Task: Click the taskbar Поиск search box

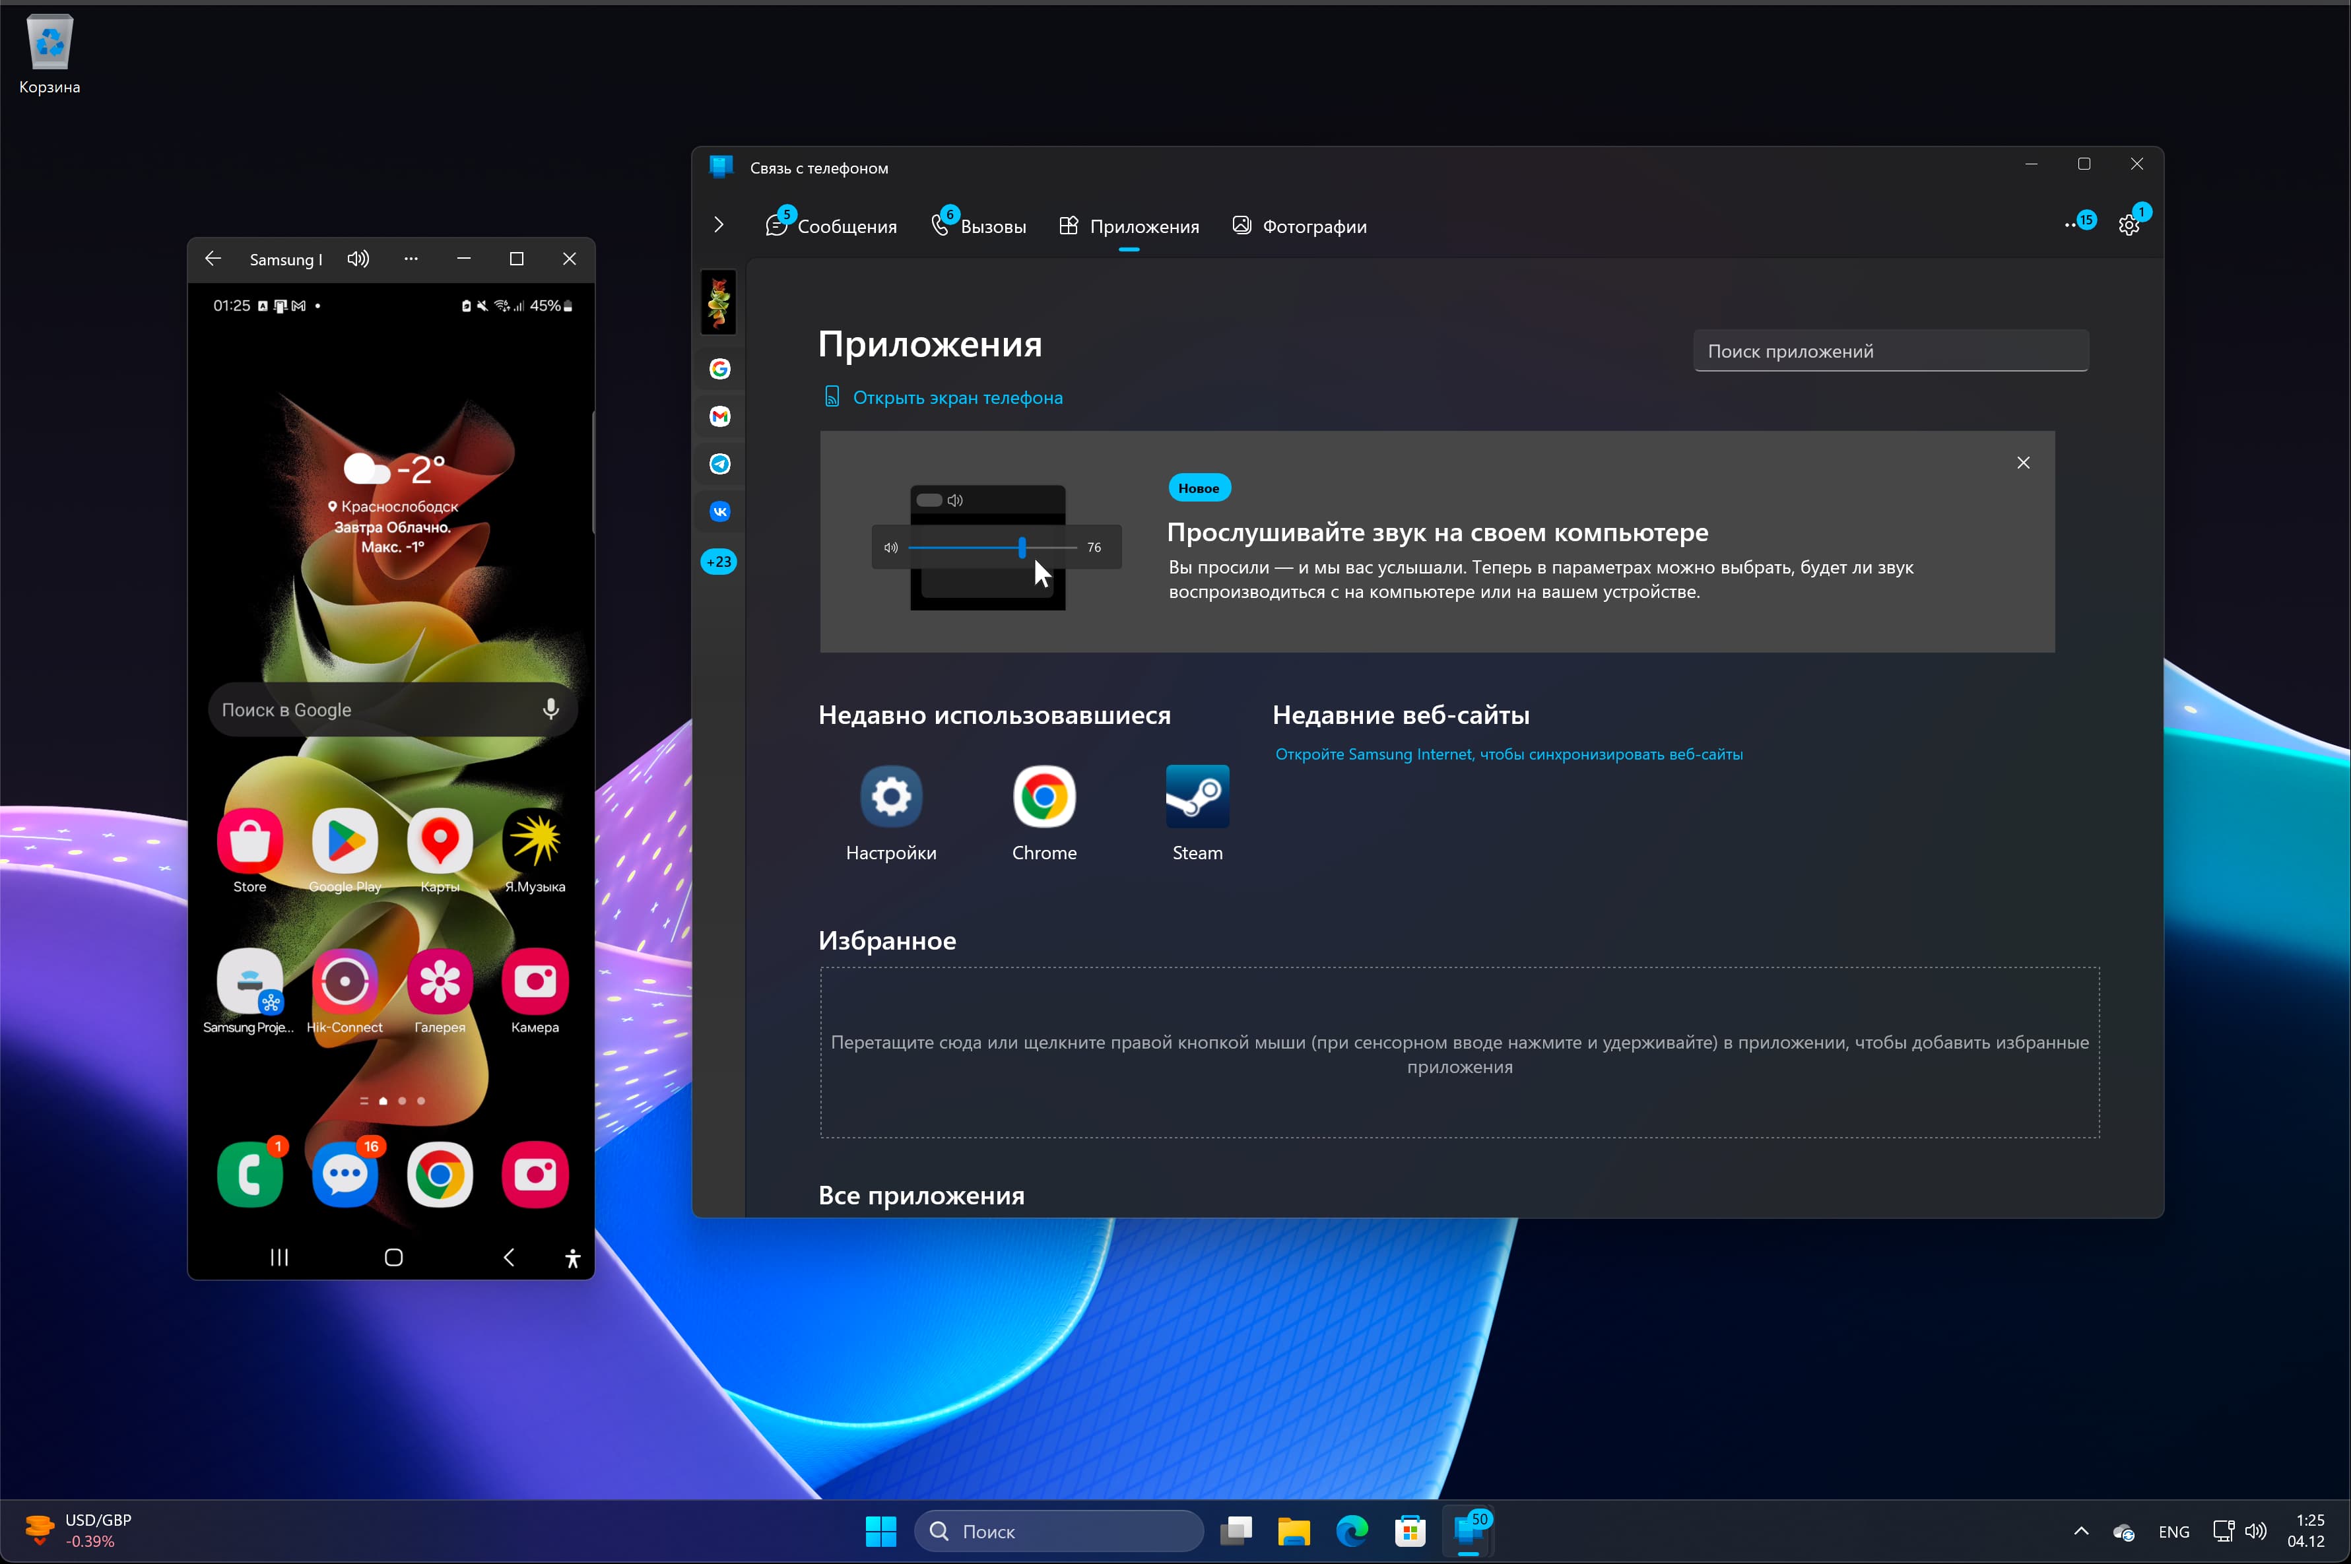Action: click(x=1058, y=1531)
